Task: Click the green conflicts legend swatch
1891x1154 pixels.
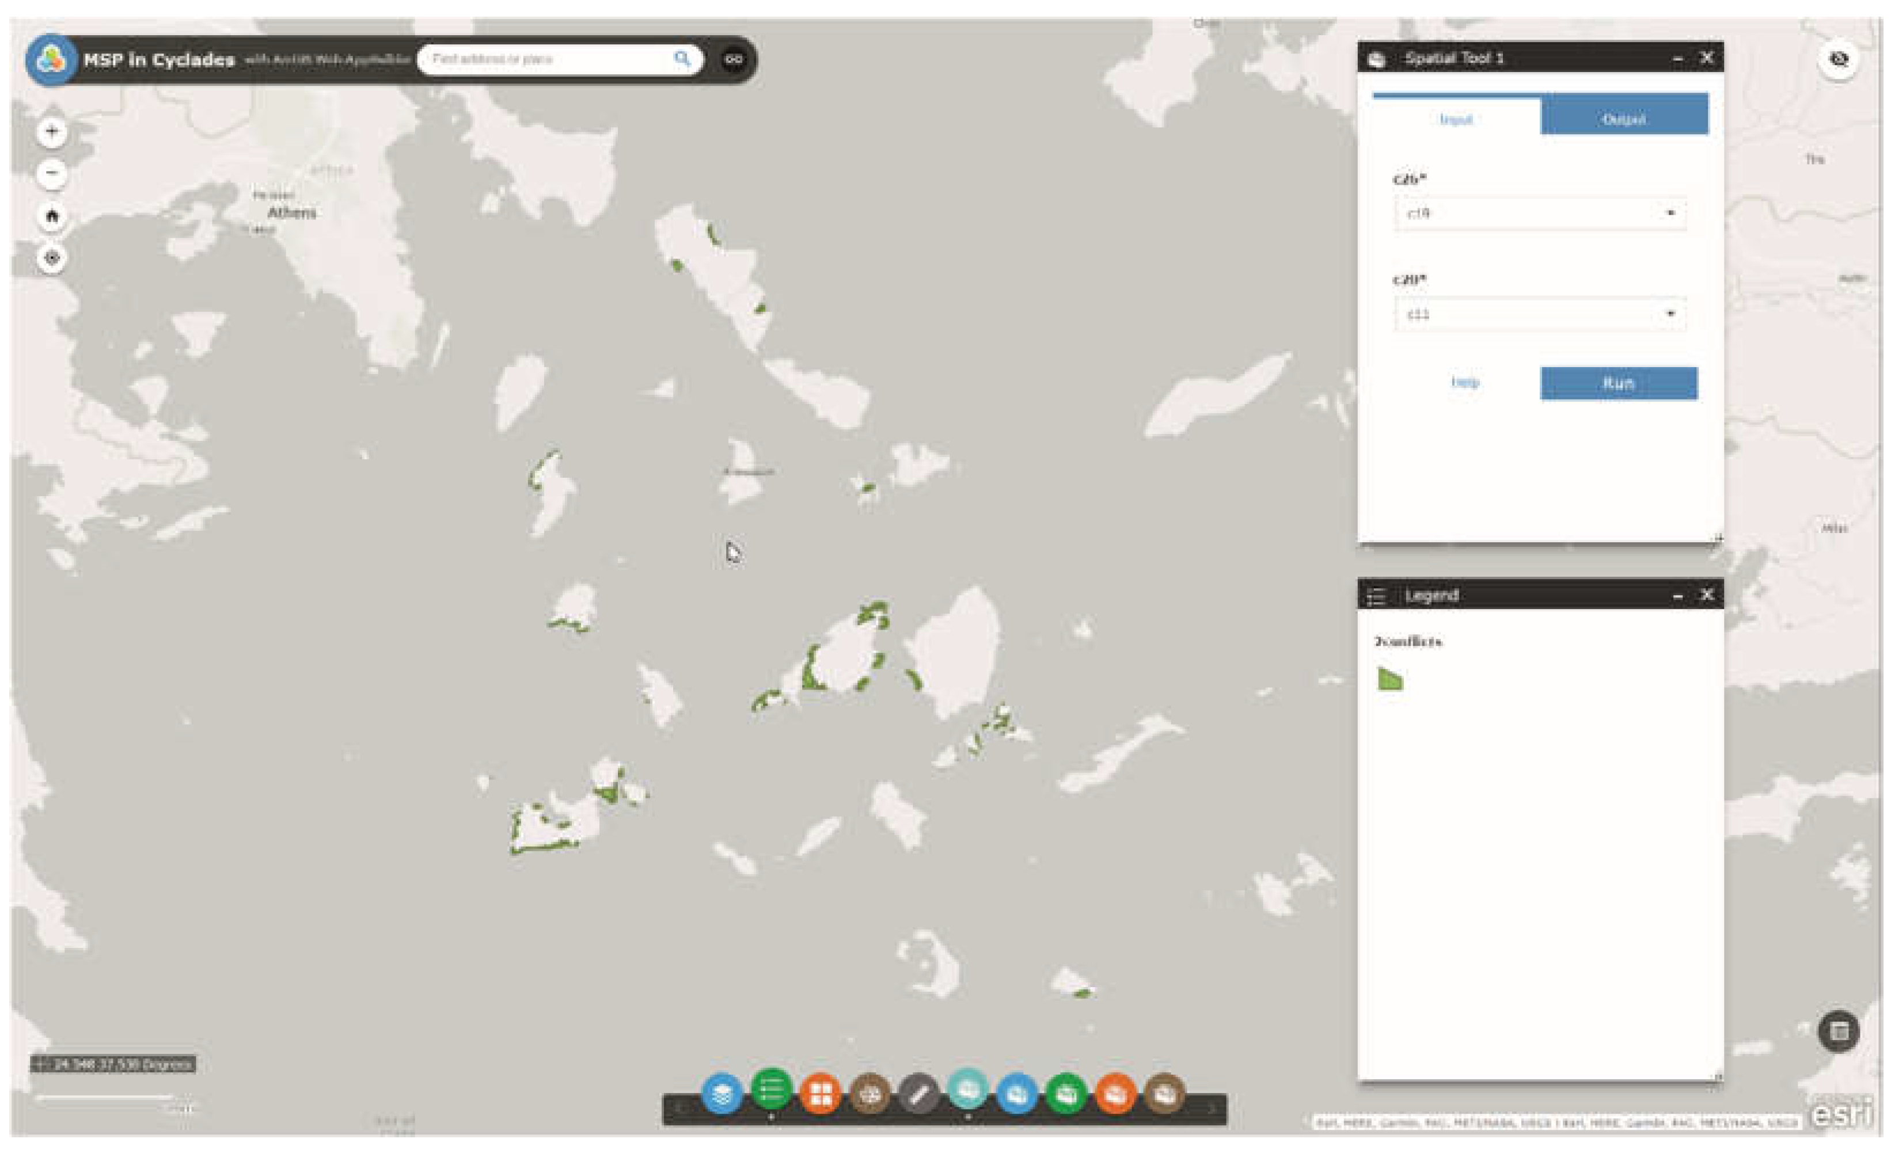Action: point(1390,679)
